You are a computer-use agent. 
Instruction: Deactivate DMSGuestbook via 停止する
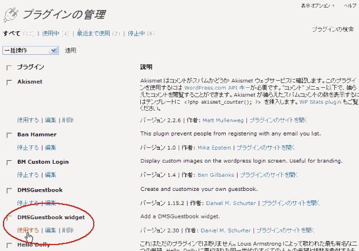point(28,203)
